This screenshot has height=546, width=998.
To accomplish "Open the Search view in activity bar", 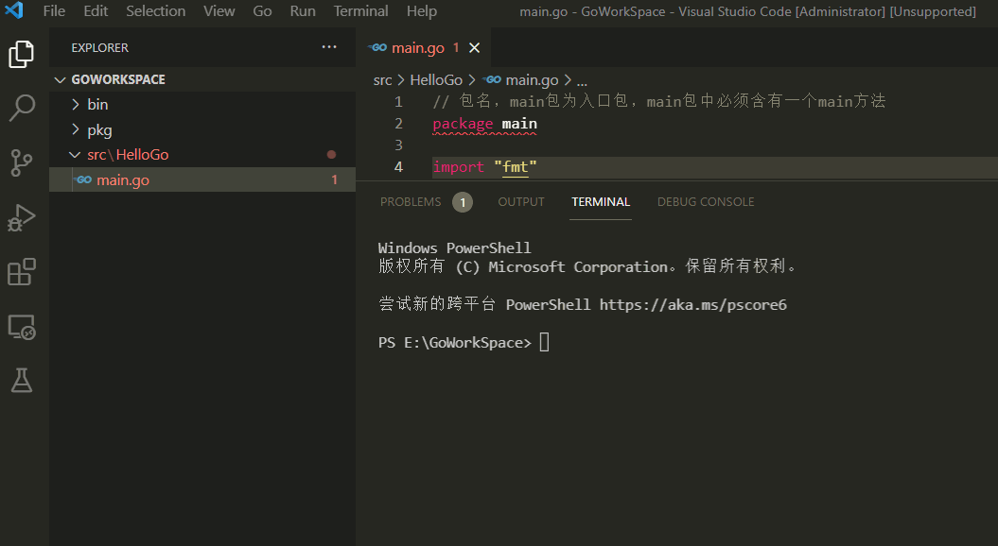I will pos(22,108).
